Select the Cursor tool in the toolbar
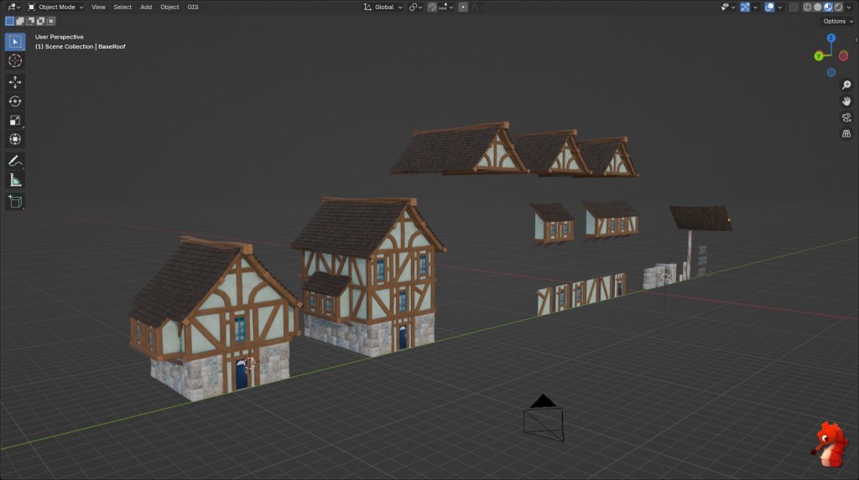 [15, 60]
